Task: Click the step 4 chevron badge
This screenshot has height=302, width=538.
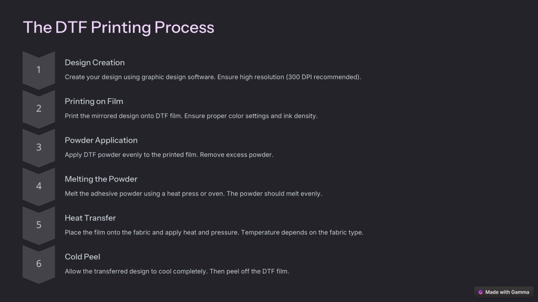Action: click(39, 186)
